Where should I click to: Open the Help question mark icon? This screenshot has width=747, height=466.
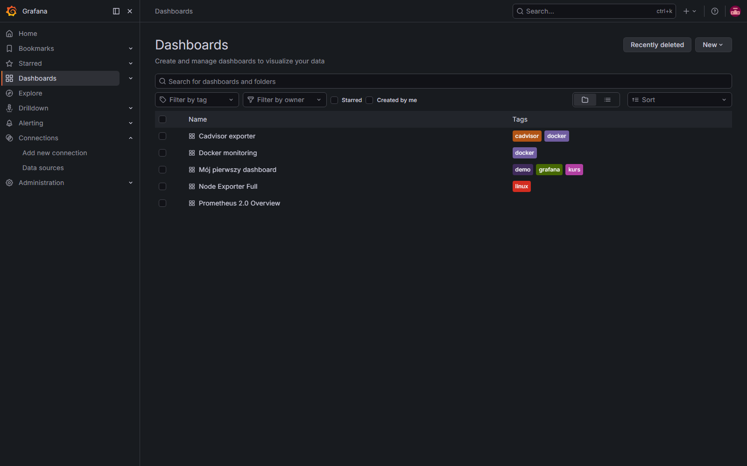tap(715, 11)
